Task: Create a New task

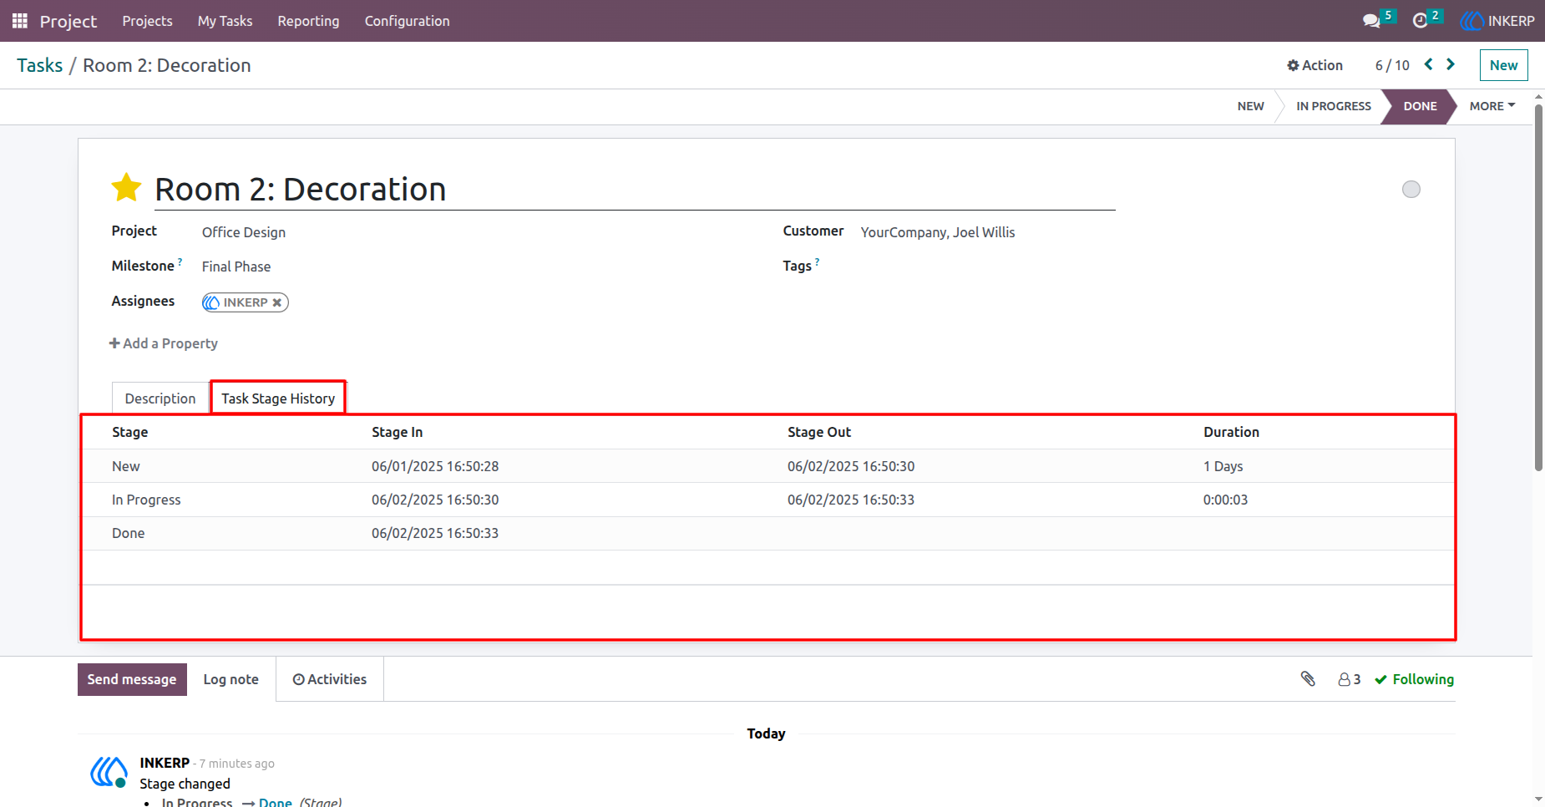Action: point(1503,65)
